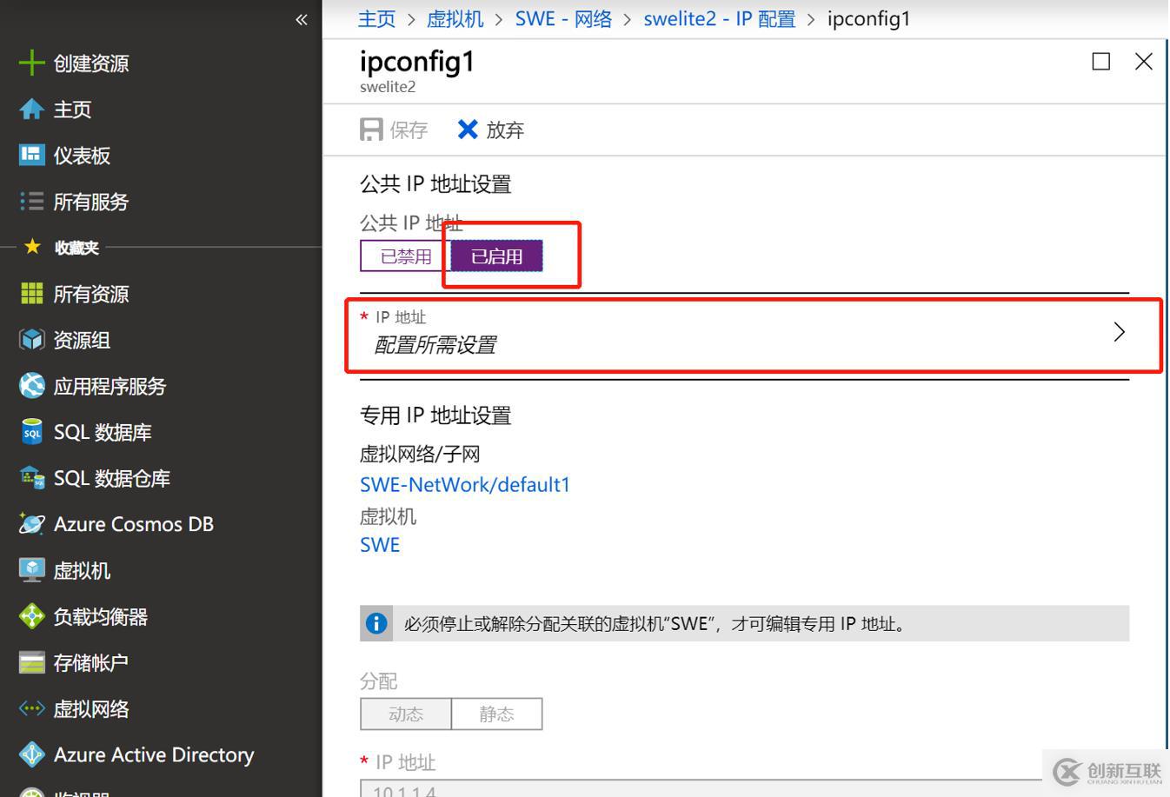Screen dimensions: 1170x797
Task: Open 虚拟机 in the breadcrumb trail
Action: (x=454, y=18)
